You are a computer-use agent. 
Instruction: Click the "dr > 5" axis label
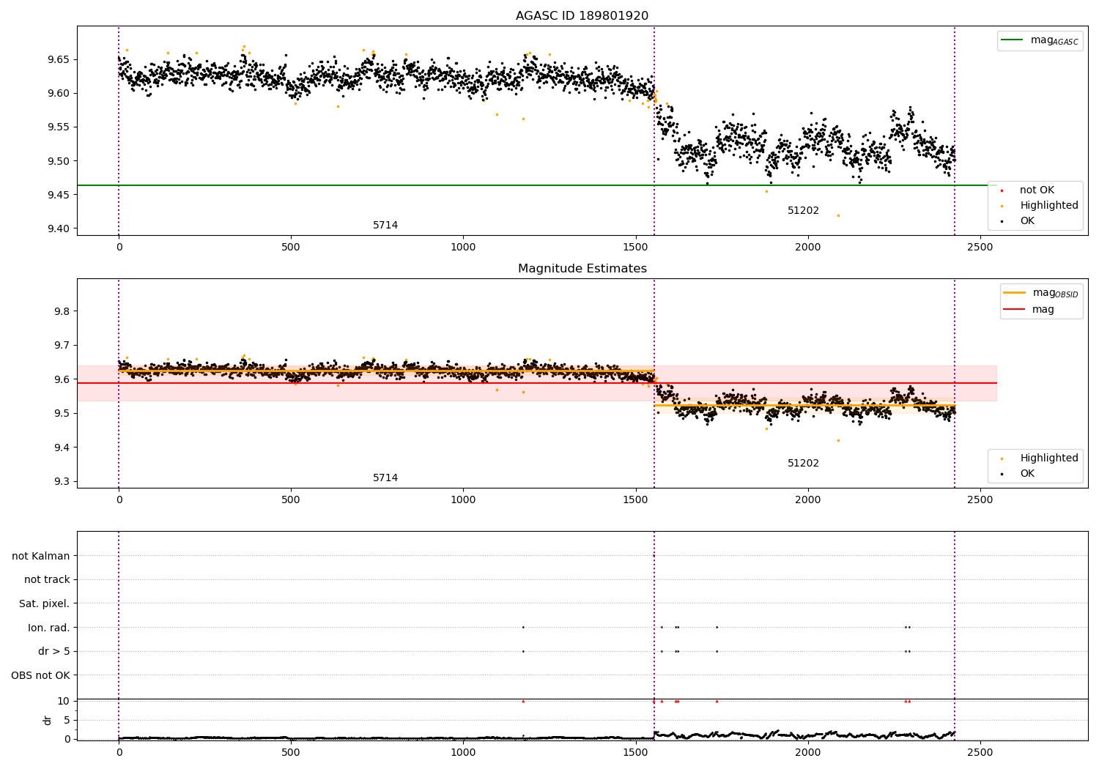tap(54, 652)
